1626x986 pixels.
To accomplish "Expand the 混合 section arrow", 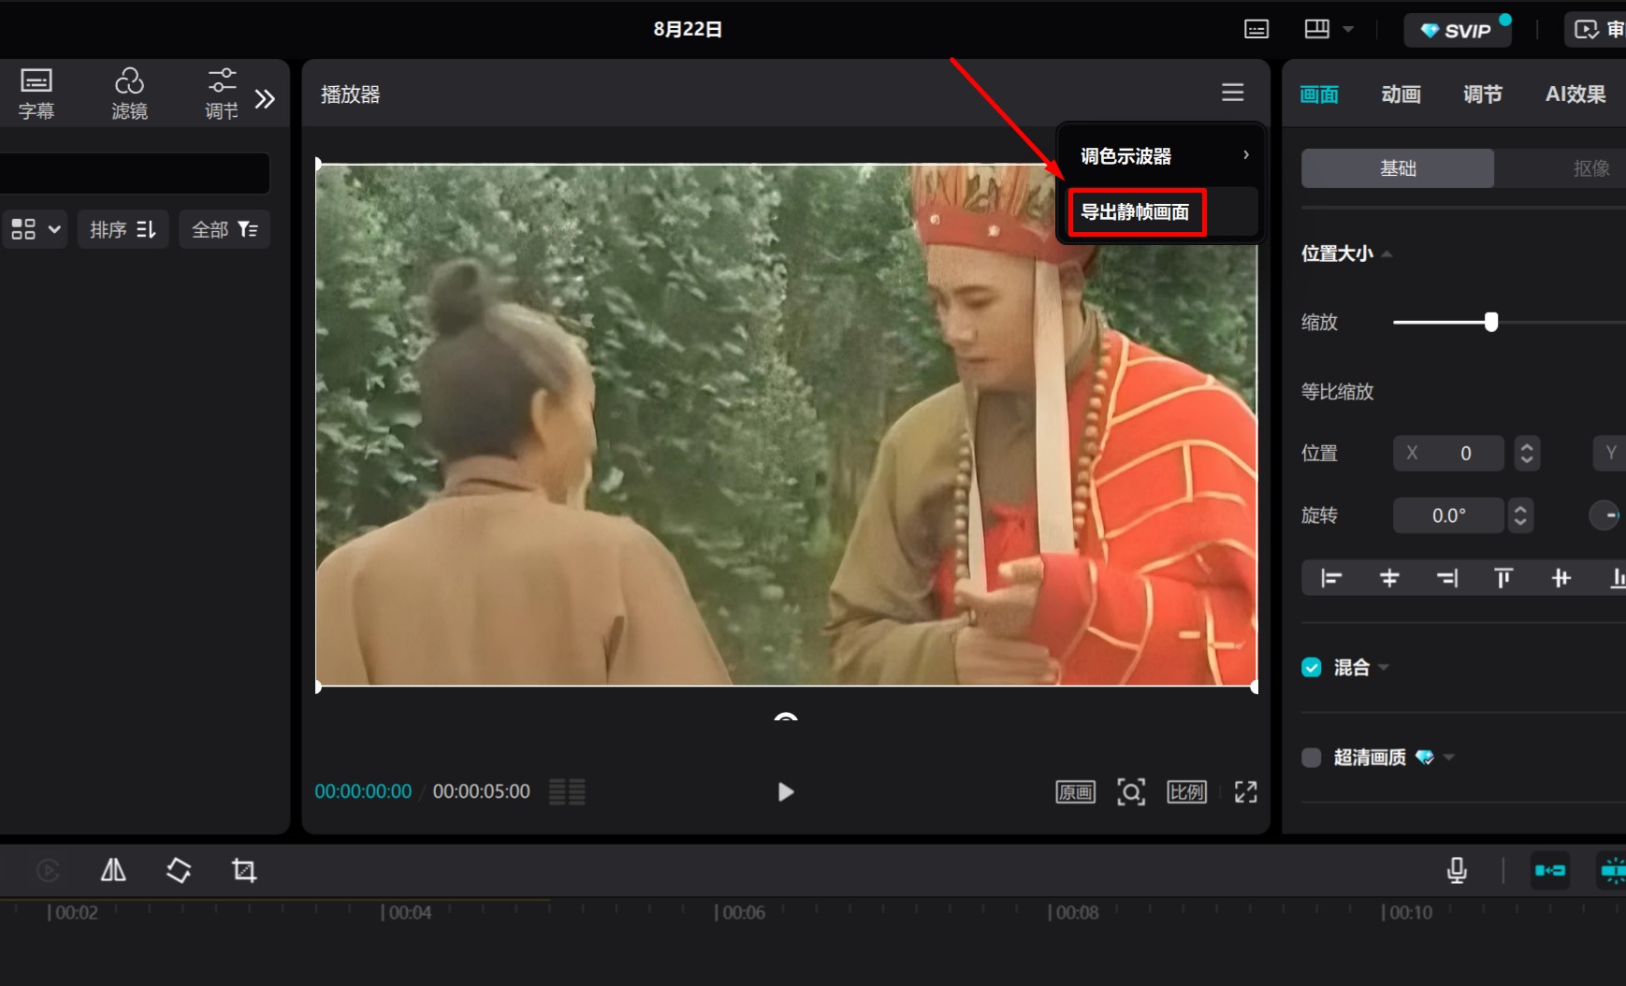I will point(1384,668).
